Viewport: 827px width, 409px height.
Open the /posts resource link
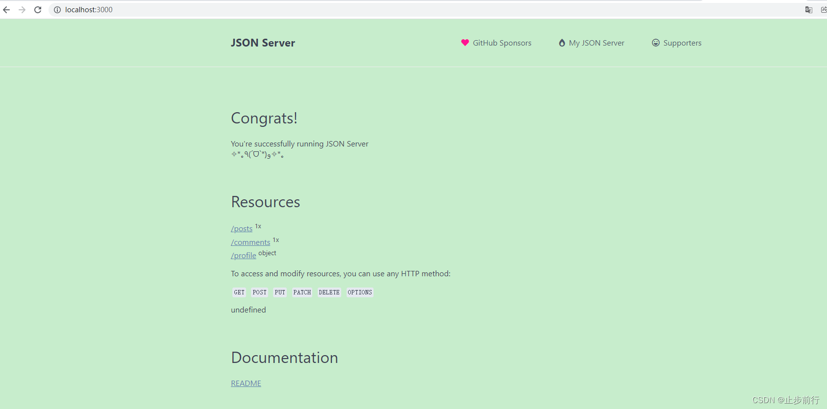pyautogui.click(x=242, y=229)
